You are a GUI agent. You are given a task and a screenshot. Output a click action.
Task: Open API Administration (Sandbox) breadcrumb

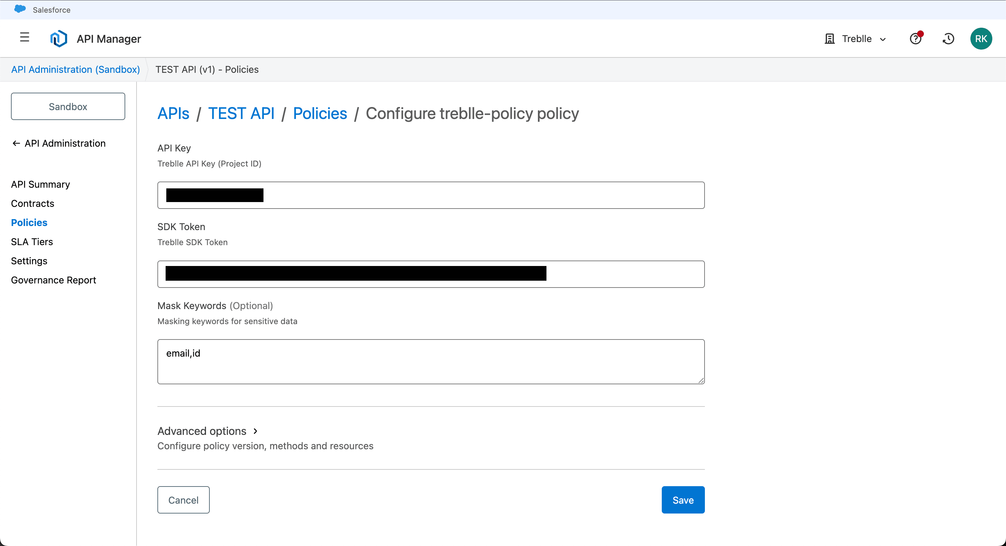pos(75,69)
